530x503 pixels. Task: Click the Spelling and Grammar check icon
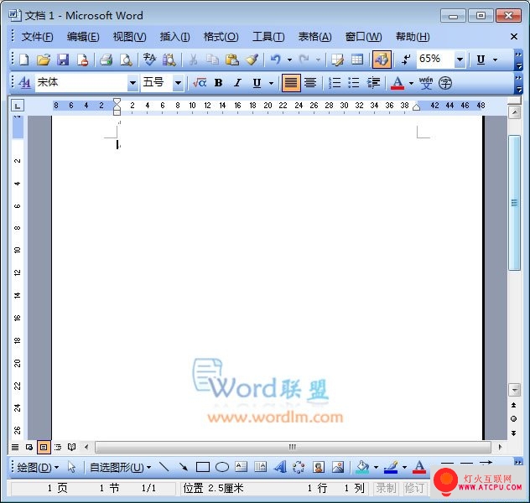(149, 60)
